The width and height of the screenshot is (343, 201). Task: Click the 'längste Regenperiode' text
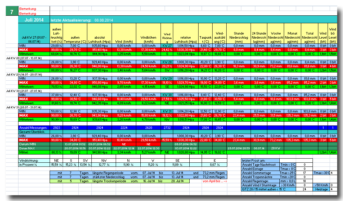tap(108, 173)
